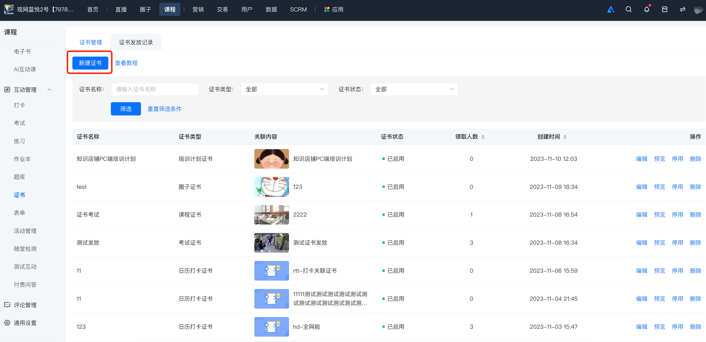This screenshot has height=342, width=706.
Task: 停用 the 证书考试 certificate
Action: point(677,215)
